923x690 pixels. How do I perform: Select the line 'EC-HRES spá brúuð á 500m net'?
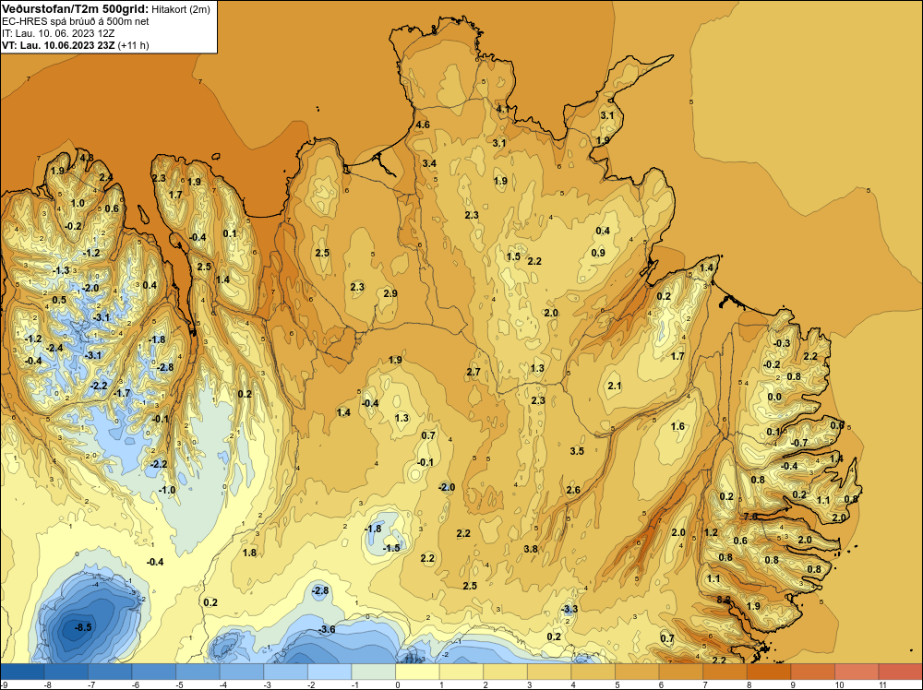pyautogui.click(x=76, y=21)
